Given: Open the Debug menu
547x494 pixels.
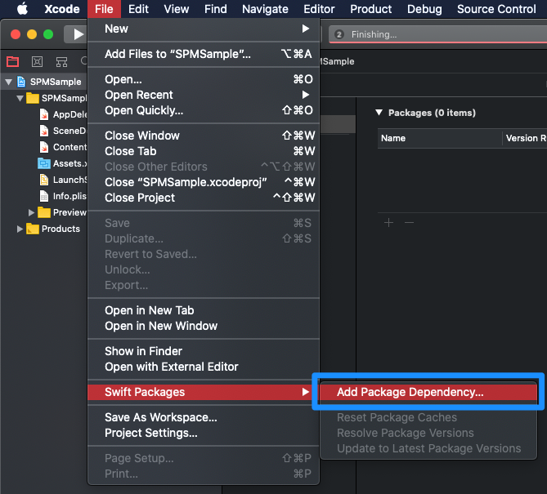Looking at the screenshot, I should click(x=424, y=9).
